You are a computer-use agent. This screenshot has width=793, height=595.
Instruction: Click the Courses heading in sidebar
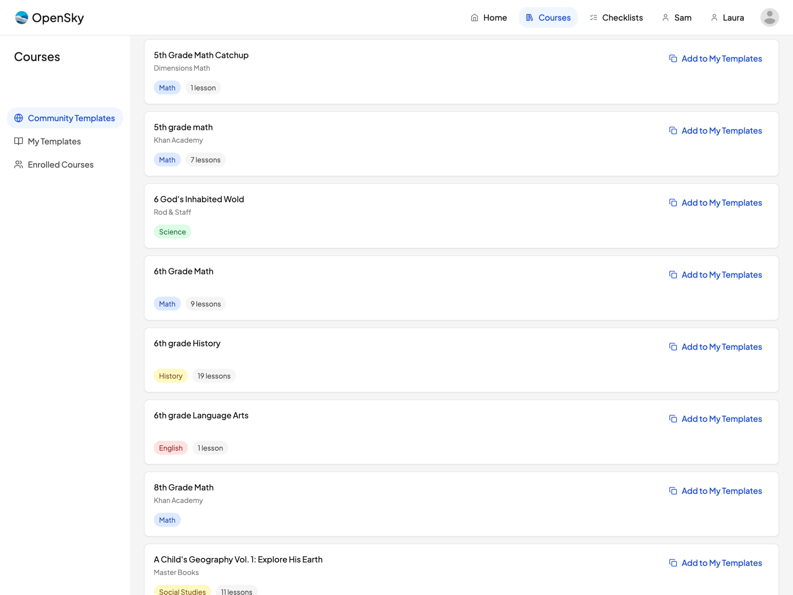(x=37, y=57)
